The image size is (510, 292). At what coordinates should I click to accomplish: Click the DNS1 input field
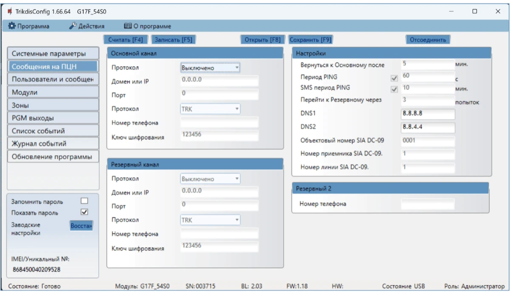[x=428, y=114]
